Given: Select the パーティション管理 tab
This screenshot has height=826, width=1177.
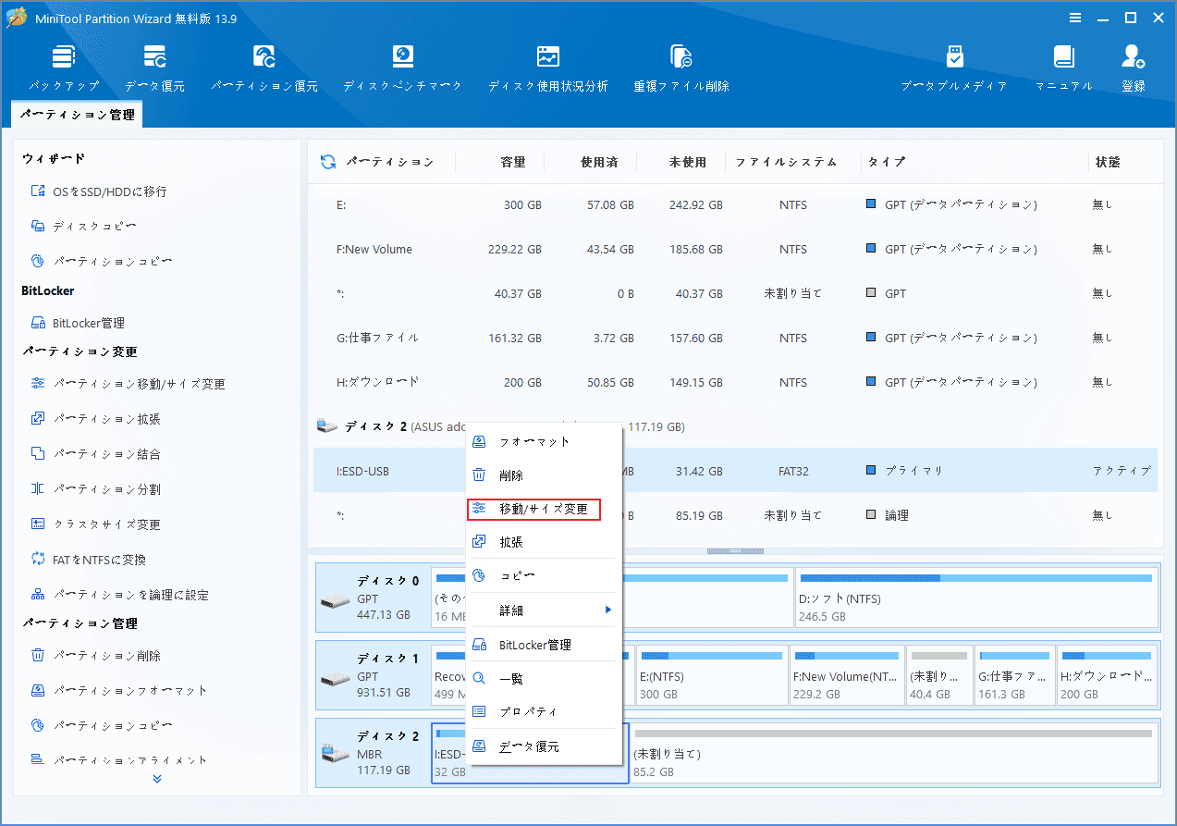Looking at the screenshot, I should pyautogui.click(x=78, y=115).
